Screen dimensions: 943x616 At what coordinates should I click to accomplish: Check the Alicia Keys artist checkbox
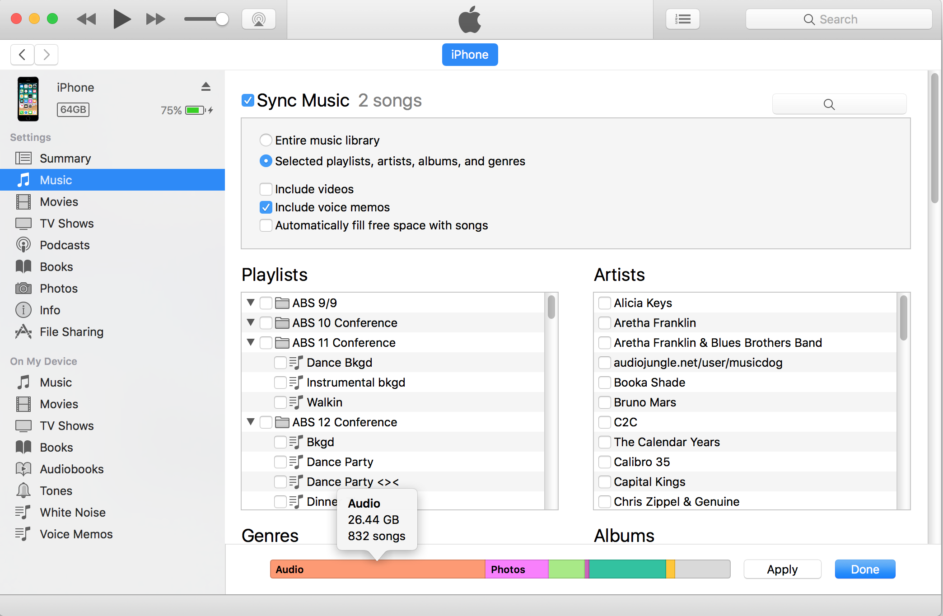pos(605,303)
